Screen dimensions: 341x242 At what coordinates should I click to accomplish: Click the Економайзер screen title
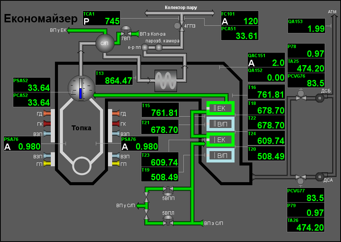(x=41, y=19)
